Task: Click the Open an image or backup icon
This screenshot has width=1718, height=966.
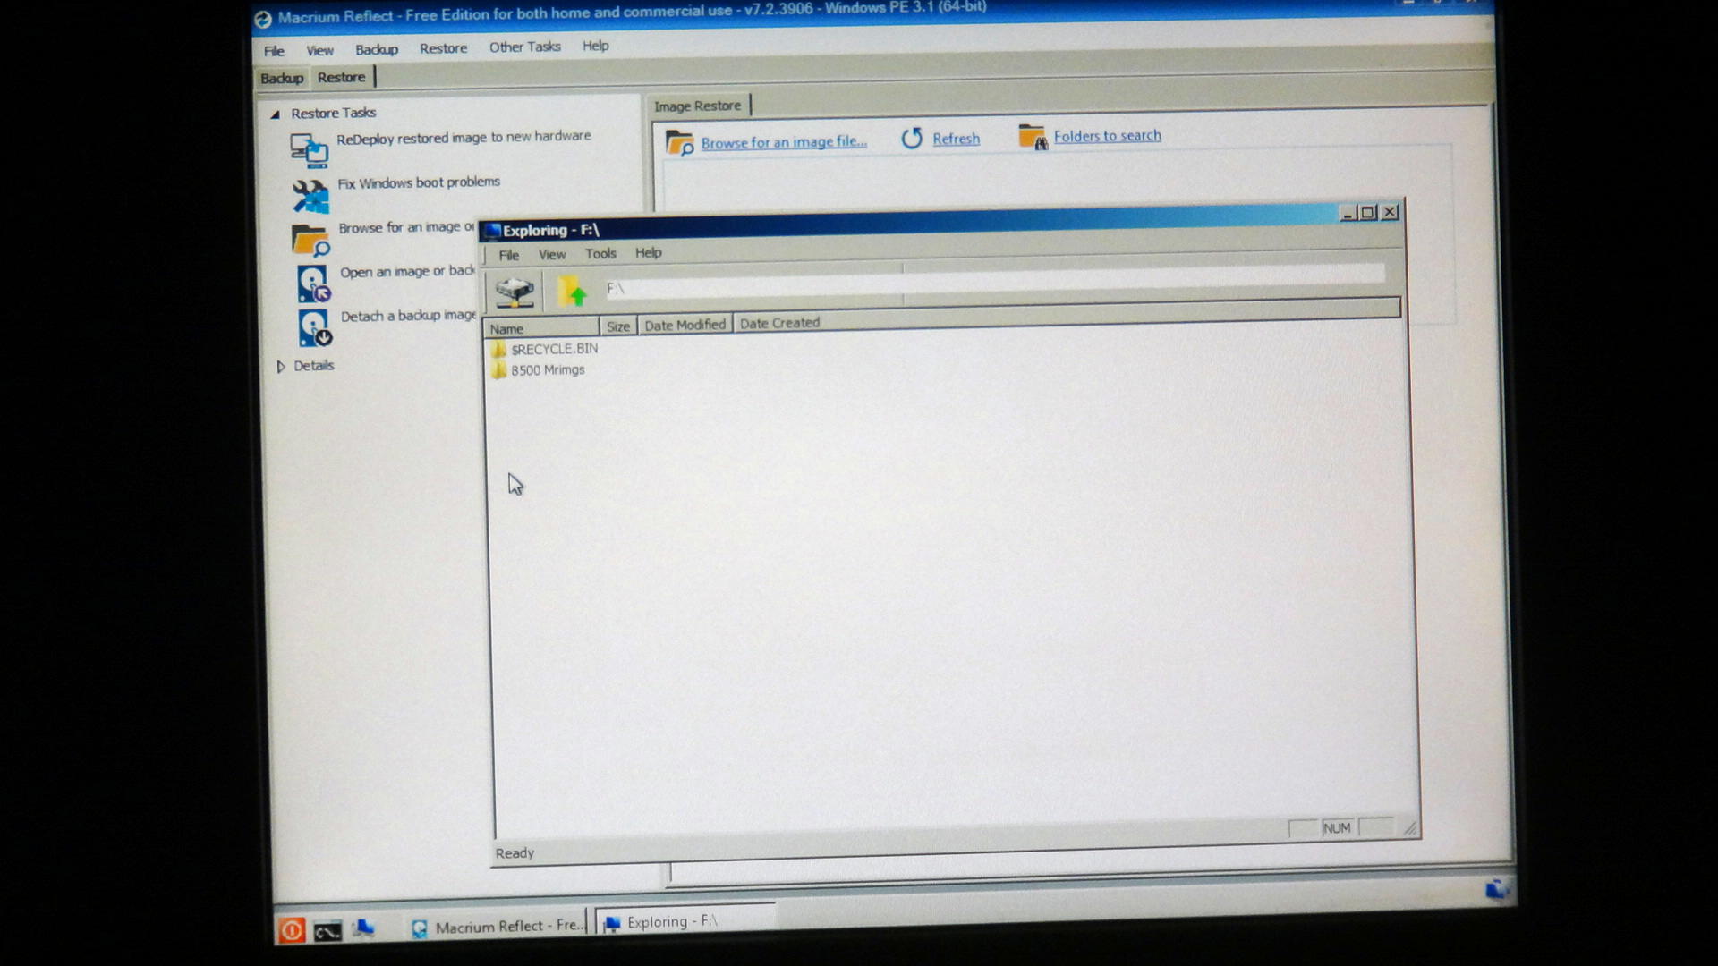Action: click(313, 284)
